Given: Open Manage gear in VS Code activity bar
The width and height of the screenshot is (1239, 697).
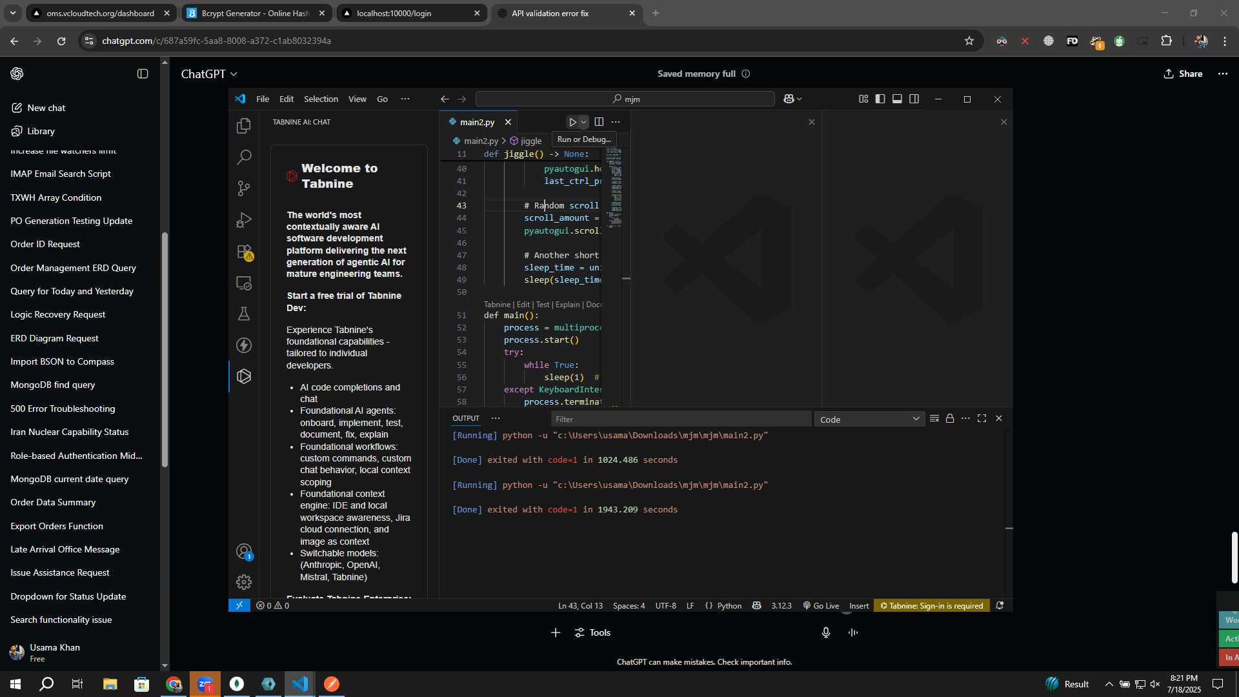Looking at the screenshot, I should click(244, 582).
